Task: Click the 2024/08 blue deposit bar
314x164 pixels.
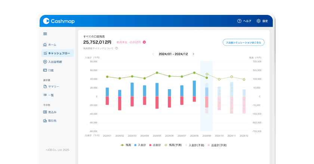Action: click(194, 88)
